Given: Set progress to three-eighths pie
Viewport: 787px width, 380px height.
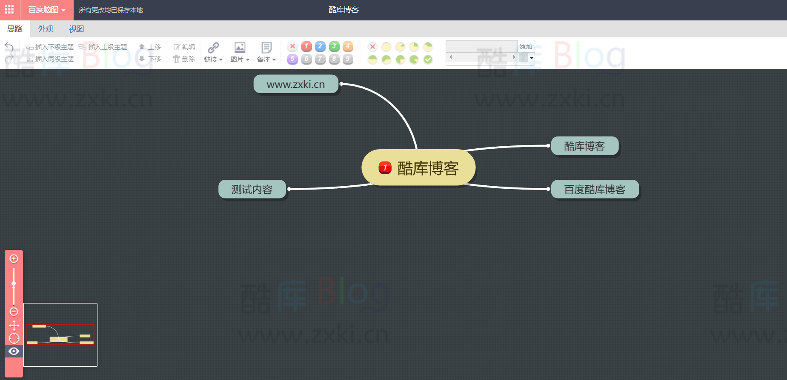Looking at the screenshot, I should point(428,47).
